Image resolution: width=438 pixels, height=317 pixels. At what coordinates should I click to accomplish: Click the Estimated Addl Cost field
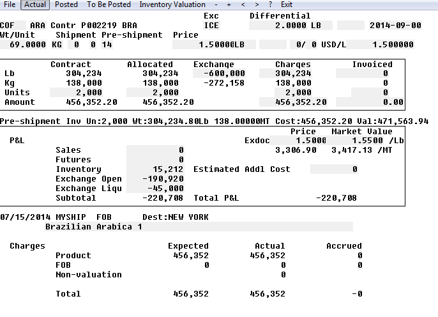tap(334, 169)
